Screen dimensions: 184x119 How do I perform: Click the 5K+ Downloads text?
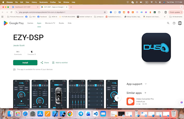(x=18, y=53)
